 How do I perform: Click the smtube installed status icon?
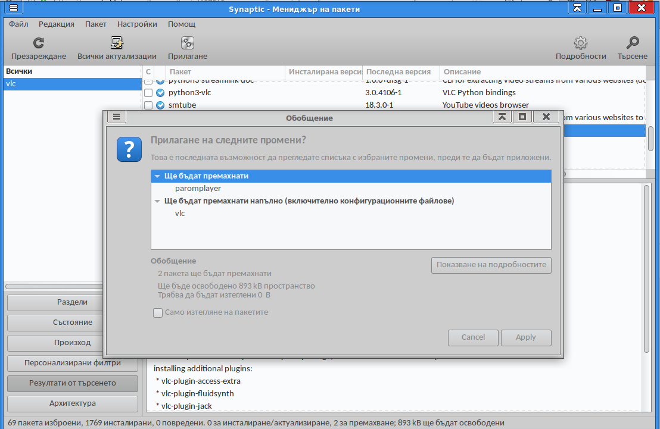tap(160, 105)
